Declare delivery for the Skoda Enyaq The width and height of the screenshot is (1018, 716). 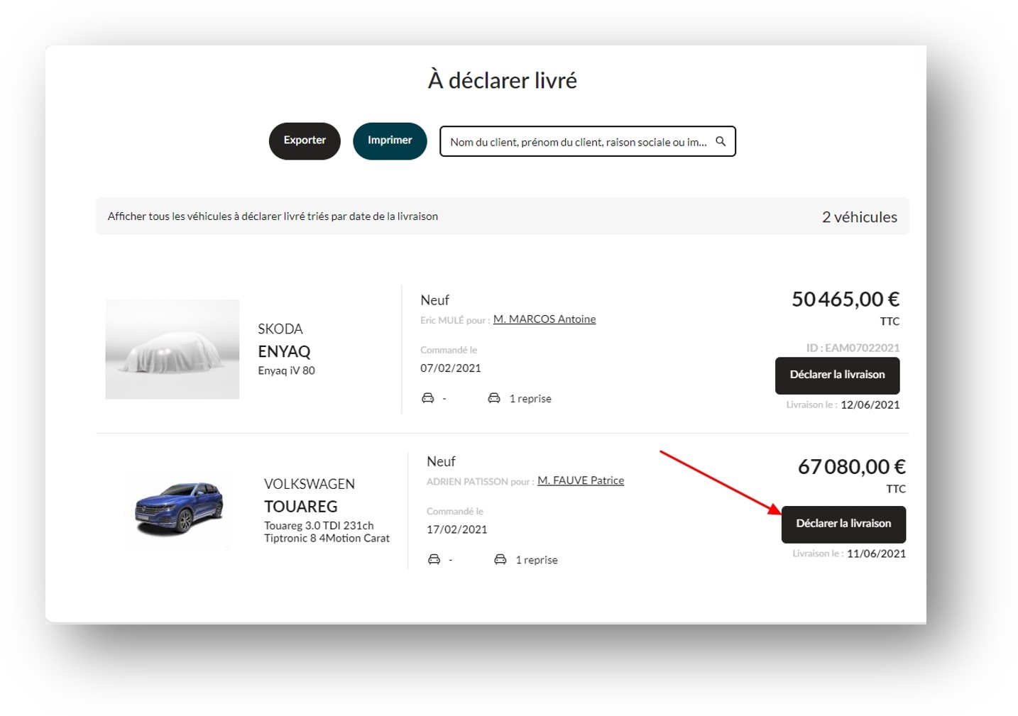[837, 375]
